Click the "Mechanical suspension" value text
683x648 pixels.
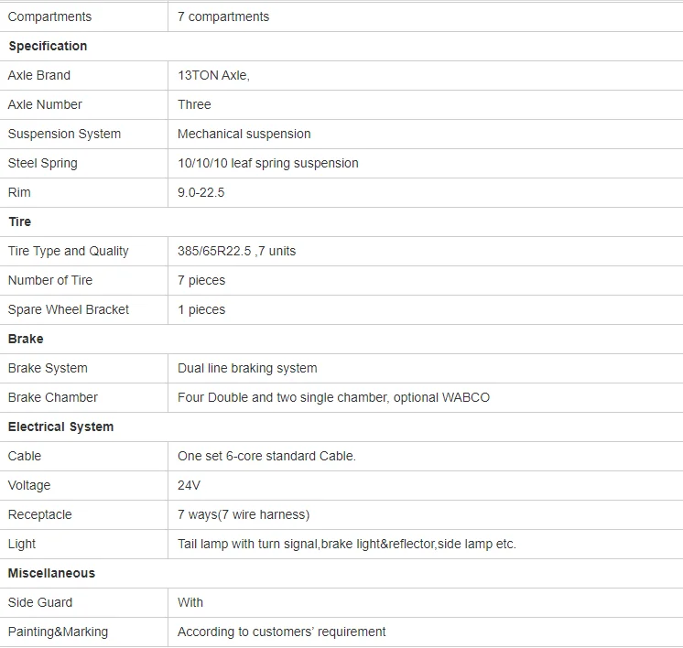[244, 134]
